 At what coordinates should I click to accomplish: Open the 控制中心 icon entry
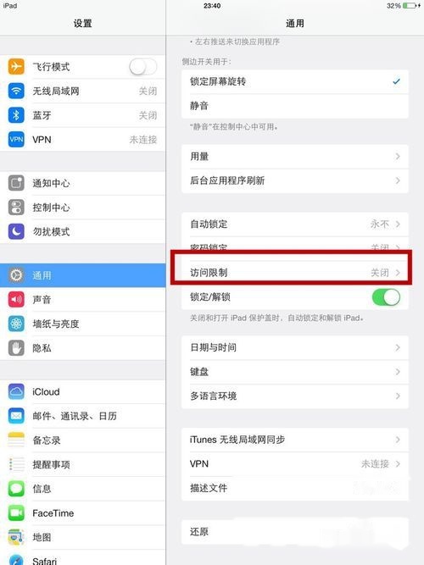click(x=16, y=208)
